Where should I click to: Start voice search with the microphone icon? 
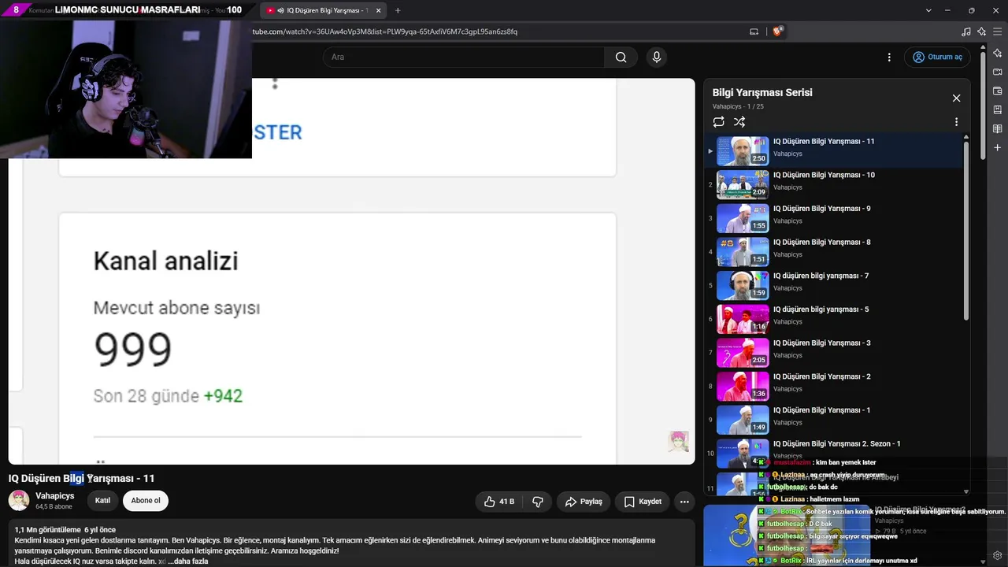point(656,57)
